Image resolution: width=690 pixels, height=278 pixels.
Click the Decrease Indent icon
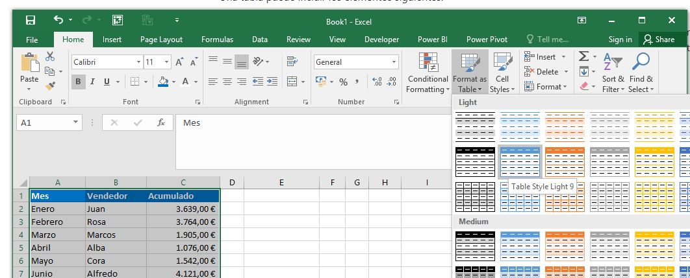258,82
